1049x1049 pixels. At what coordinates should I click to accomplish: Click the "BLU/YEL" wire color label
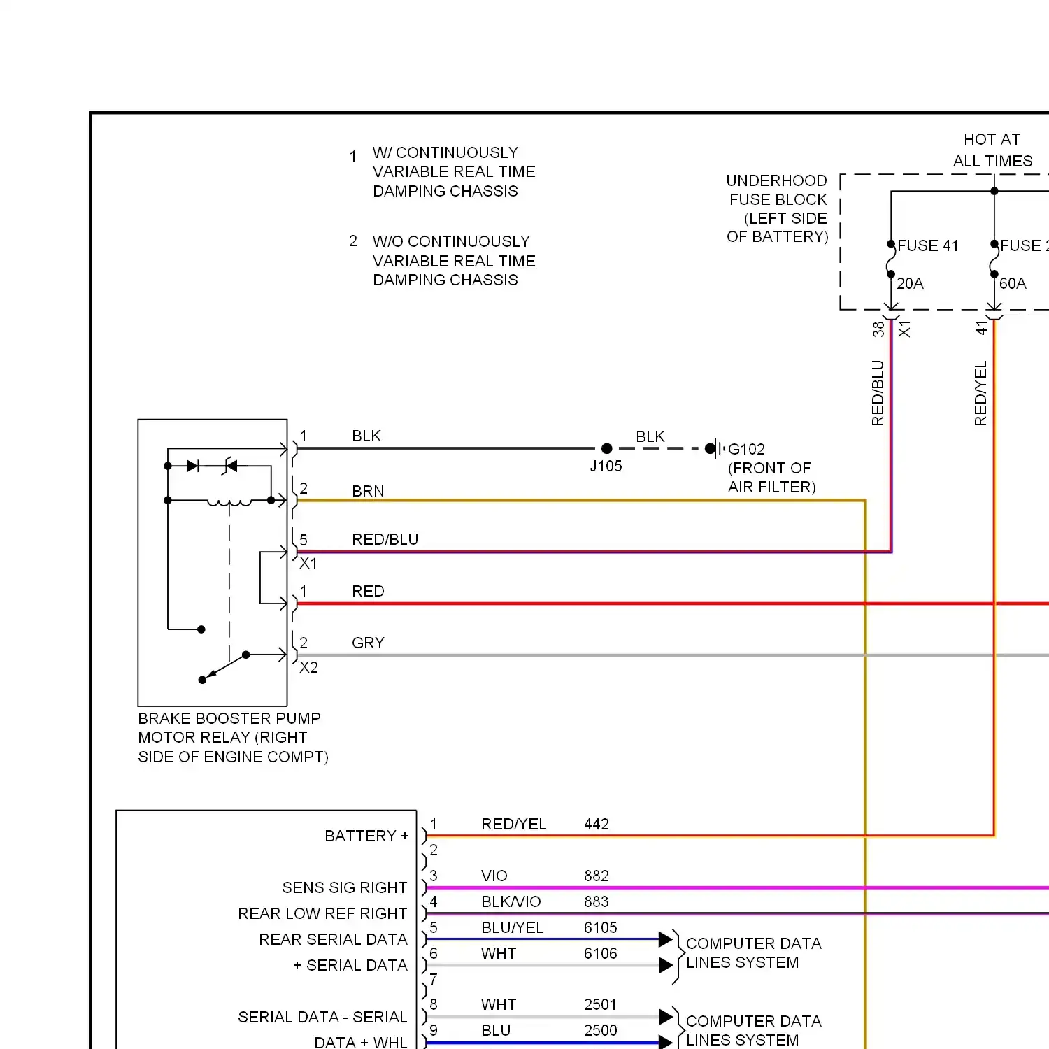[x=512, y=927]
